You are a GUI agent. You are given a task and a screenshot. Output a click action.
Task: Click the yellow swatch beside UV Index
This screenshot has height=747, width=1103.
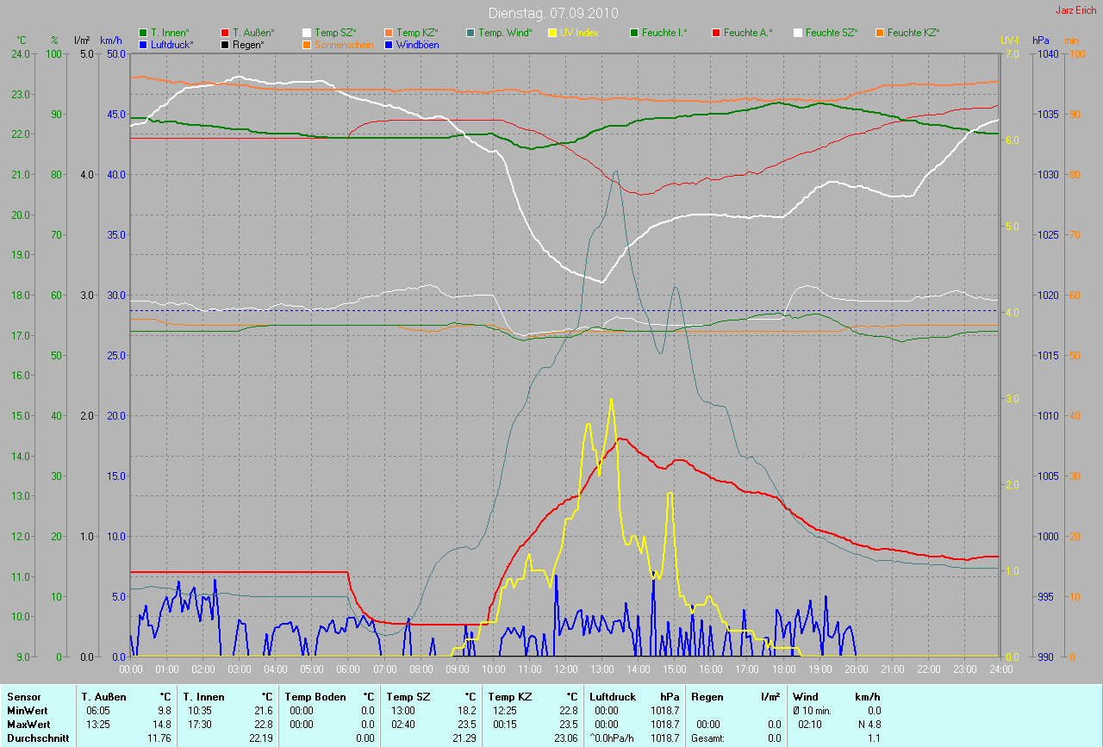click(552, 33)
